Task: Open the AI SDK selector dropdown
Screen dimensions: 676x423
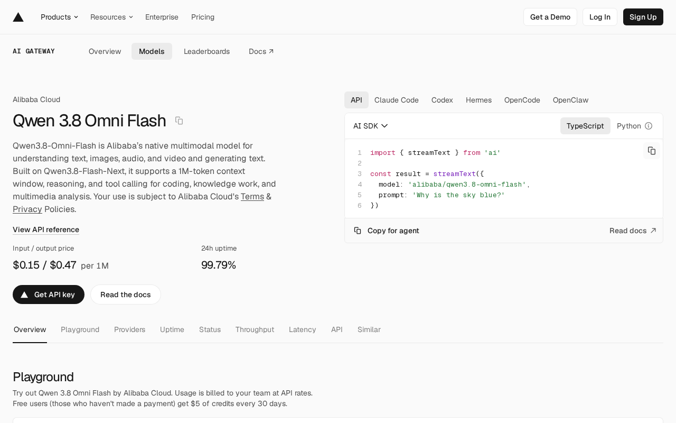Action: click(371, 126)
